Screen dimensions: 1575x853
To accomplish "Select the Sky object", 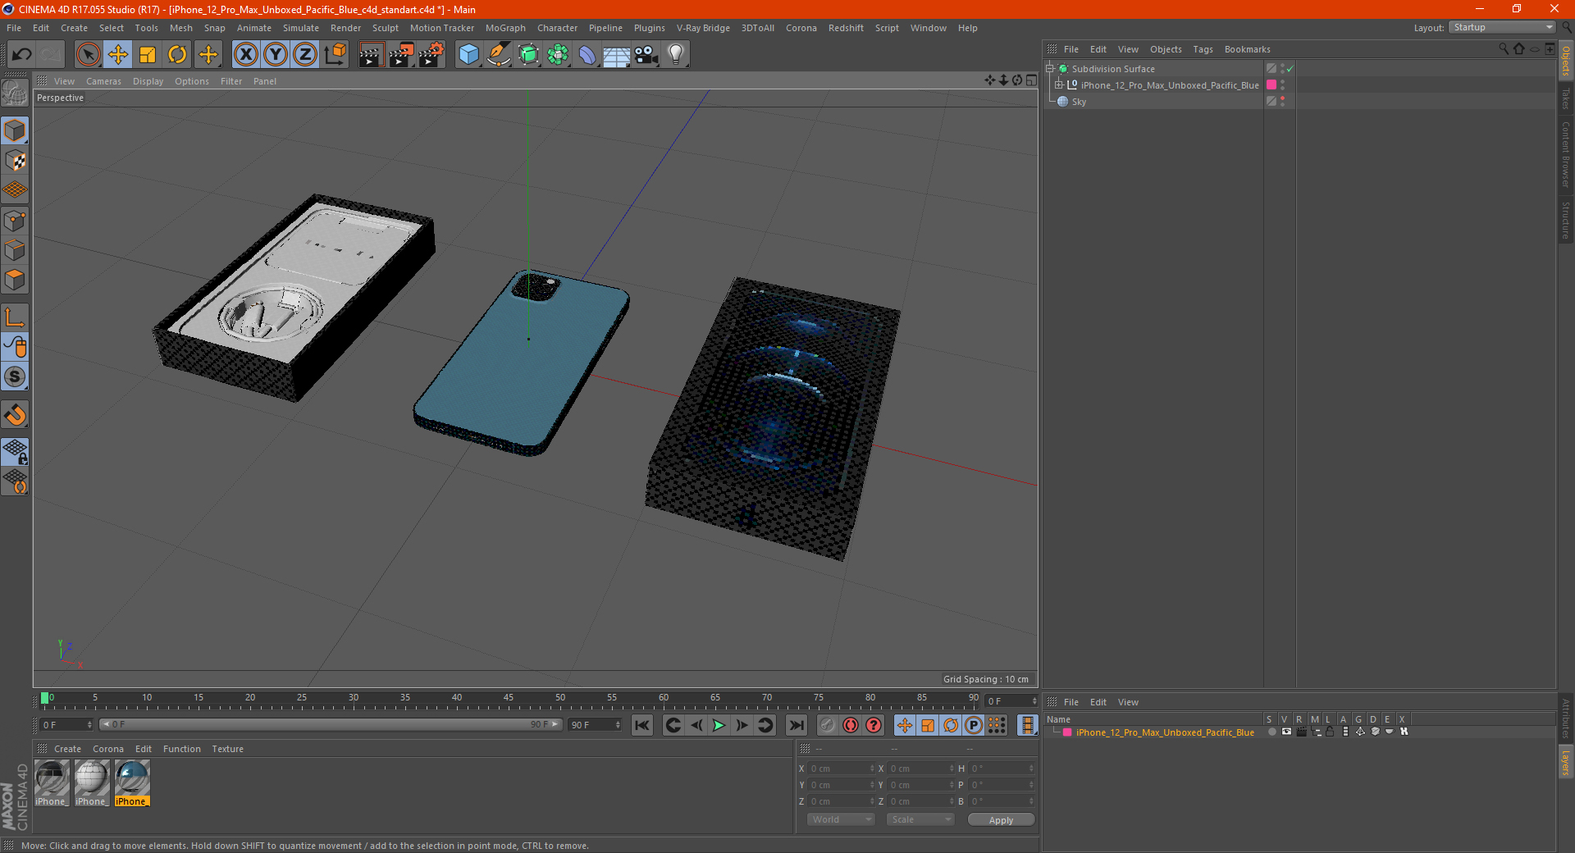I will pyautogui.click(x=1079, y=102).
